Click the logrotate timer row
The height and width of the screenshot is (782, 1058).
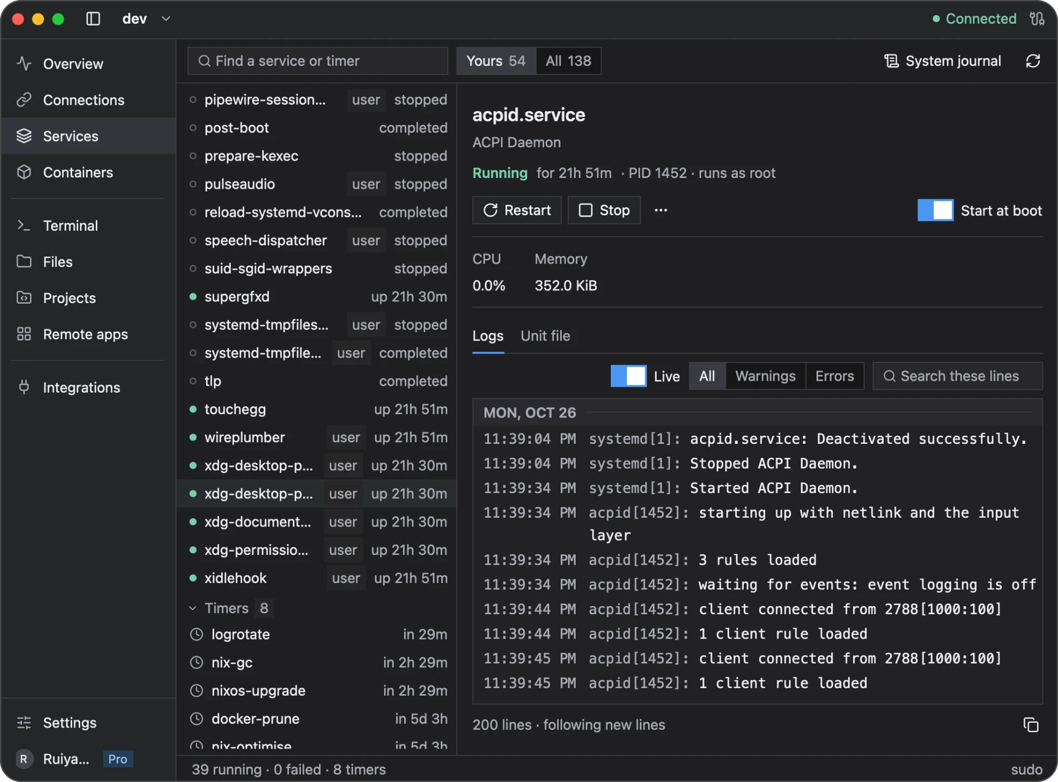317,634
